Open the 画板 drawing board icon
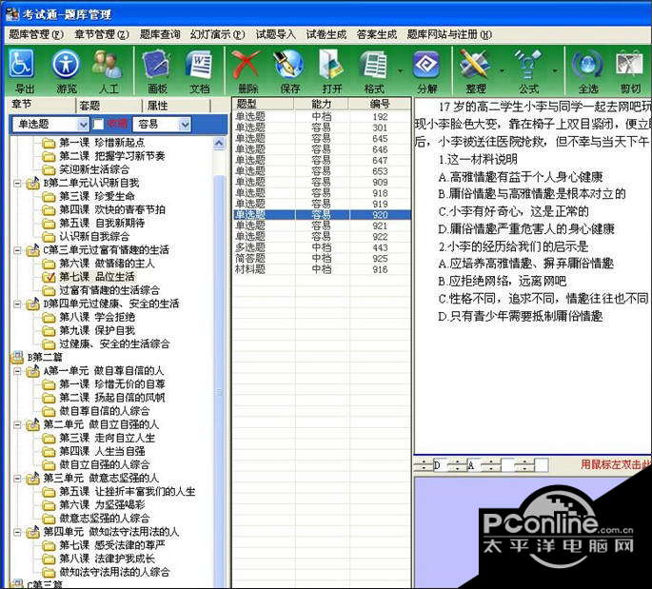 coord(157,70)
